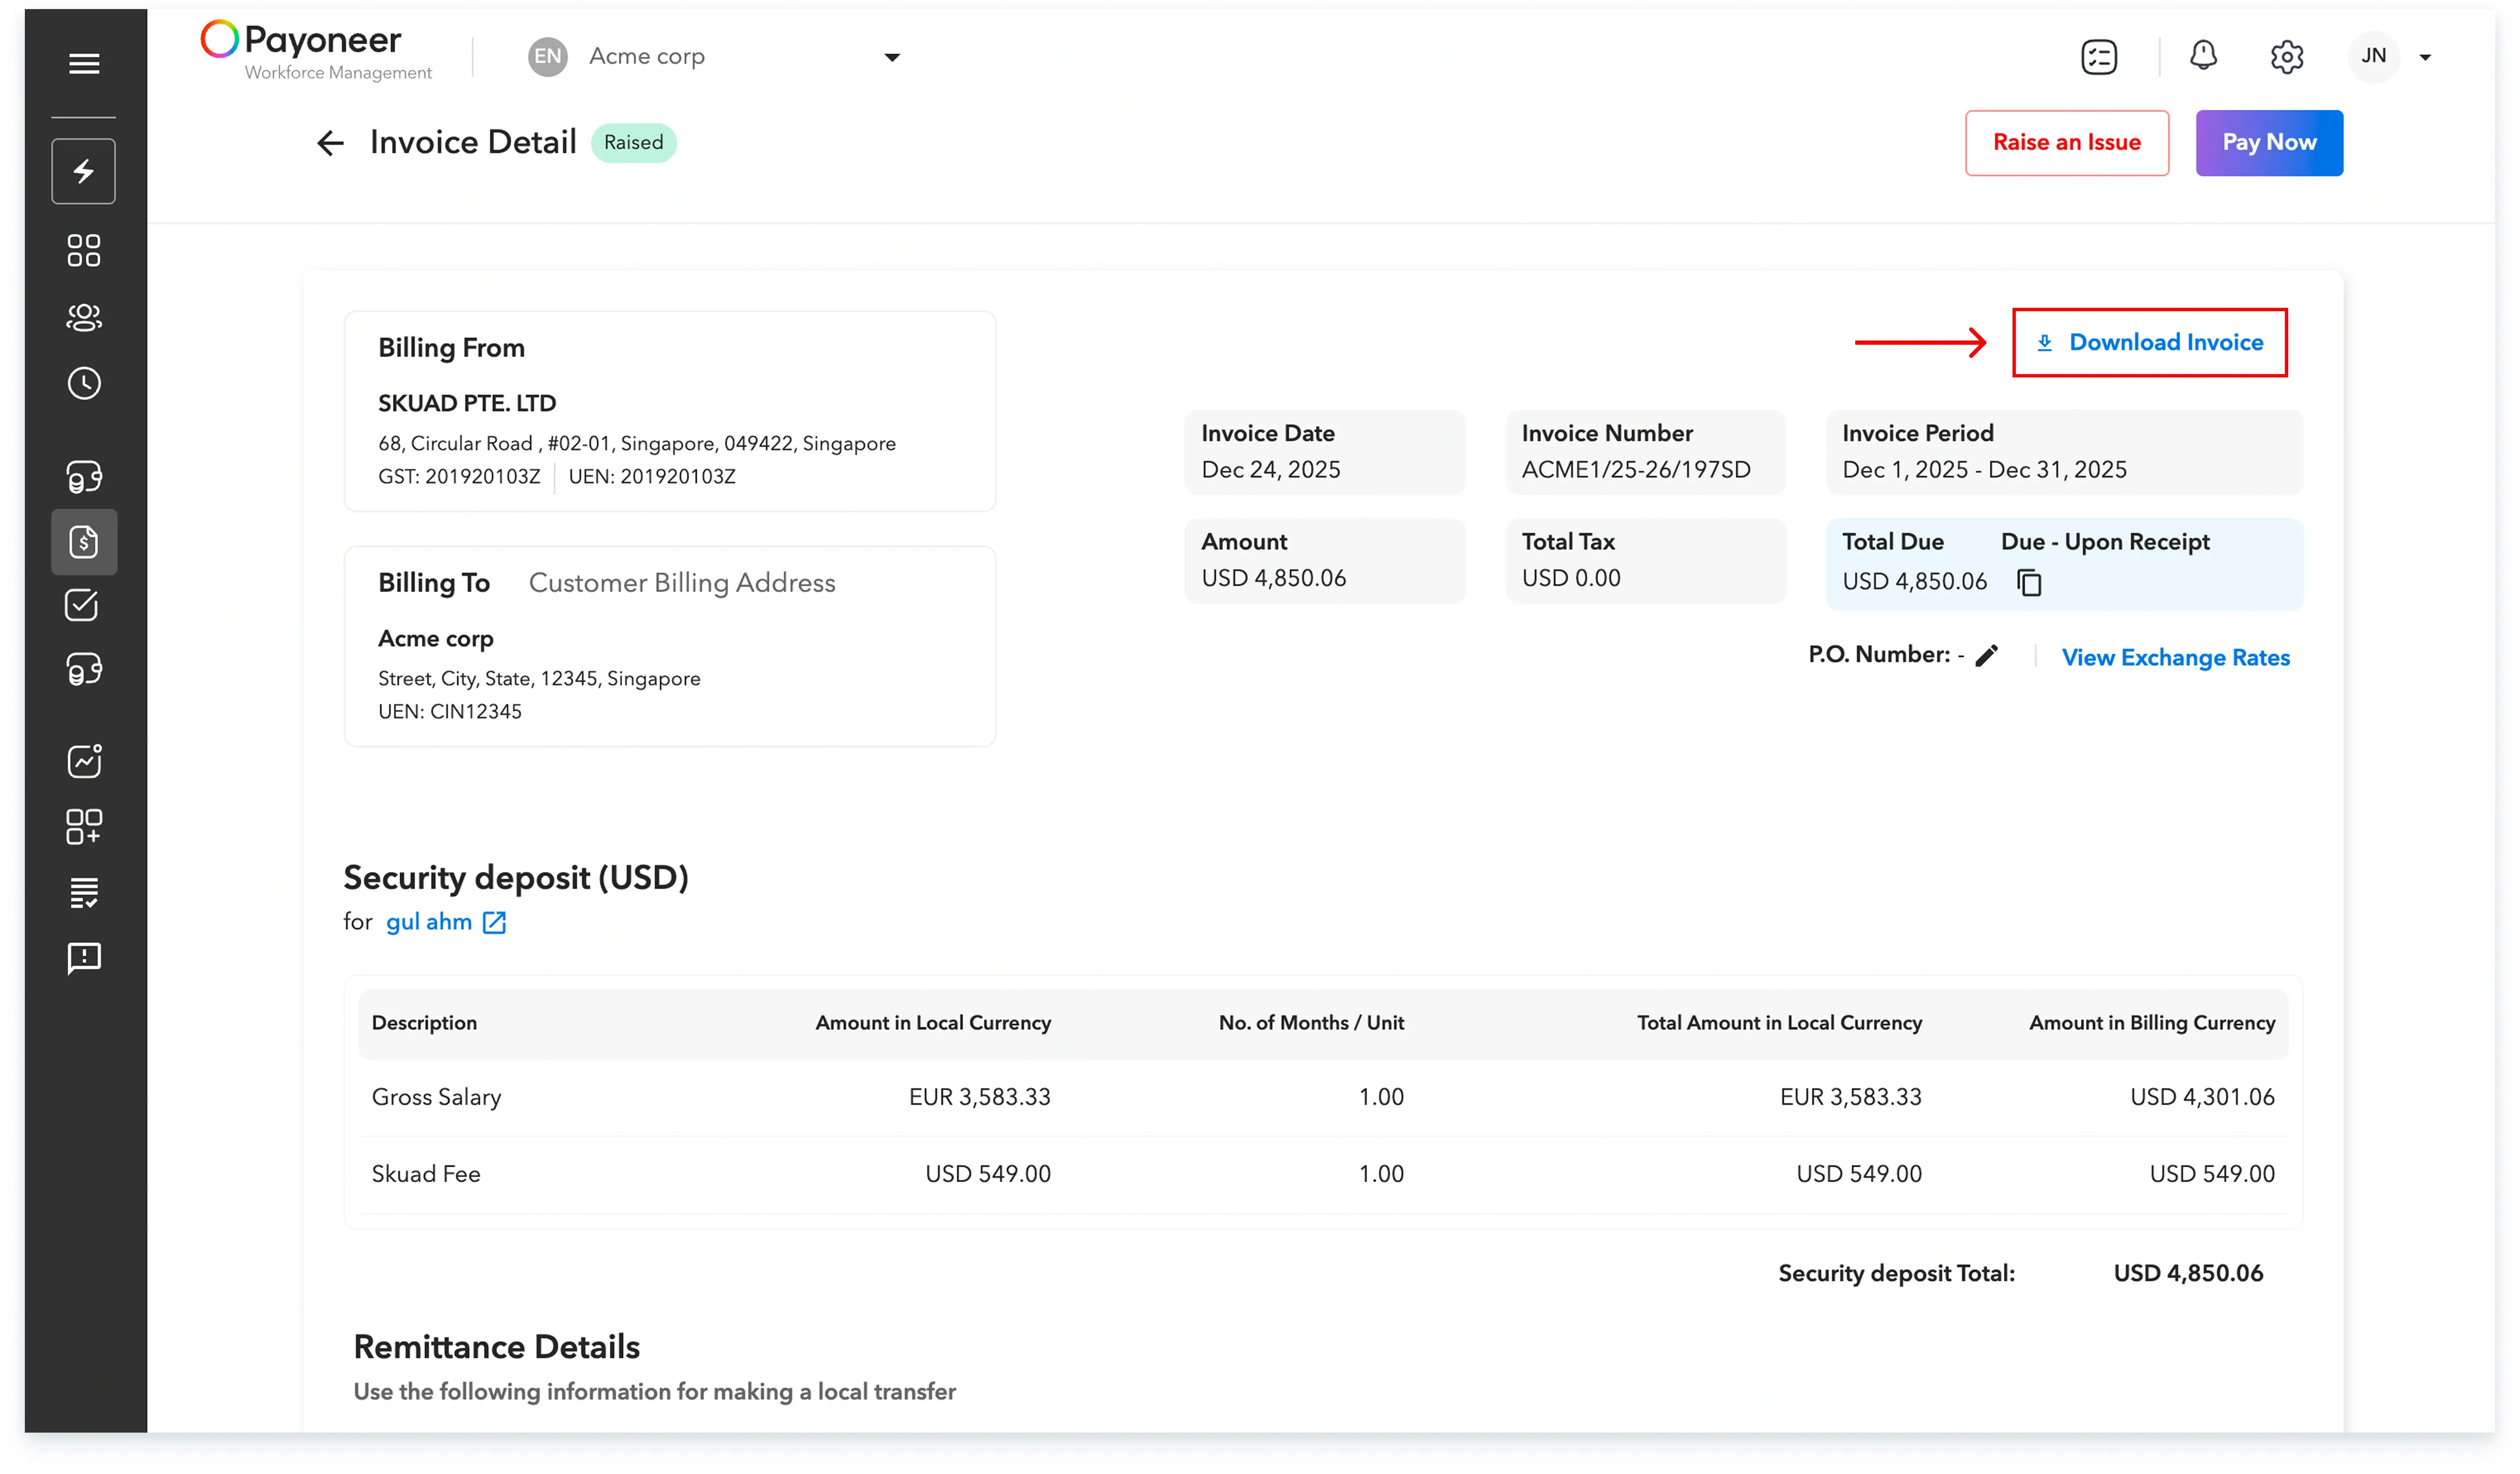Open the task checklist icon in top bar
2520x1474 pixels.
(x=2099, y=56)
